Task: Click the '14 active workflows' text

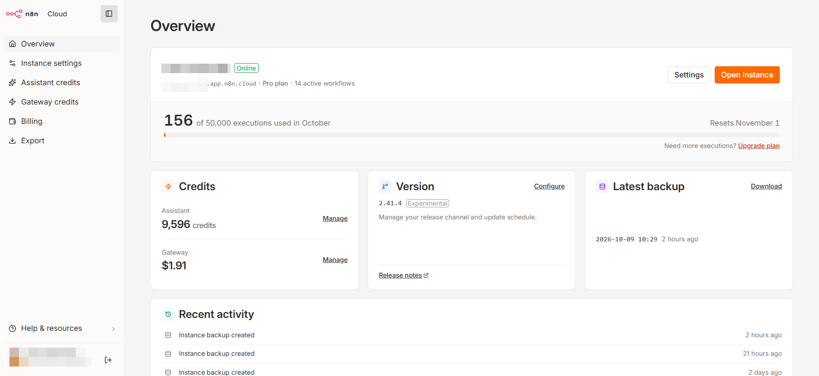Action: (x=325, y=83)
